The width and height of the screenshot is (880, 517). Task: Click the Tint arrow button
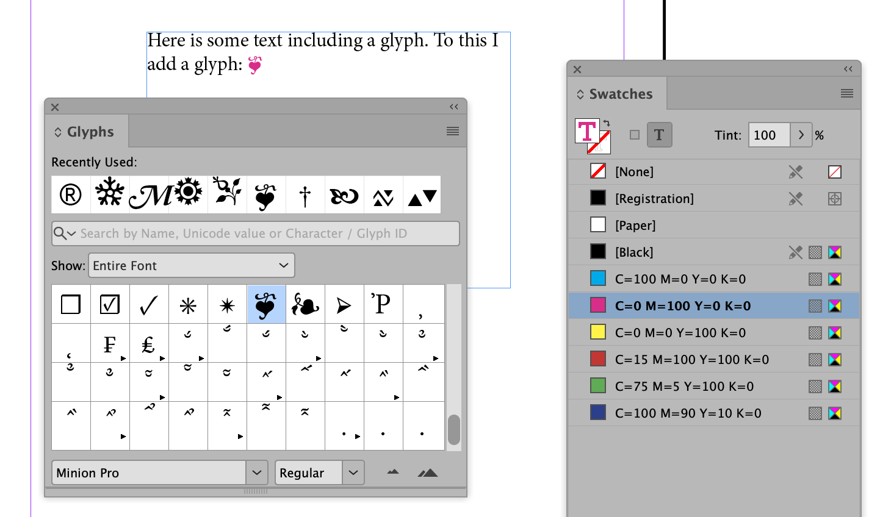point(801,135)
